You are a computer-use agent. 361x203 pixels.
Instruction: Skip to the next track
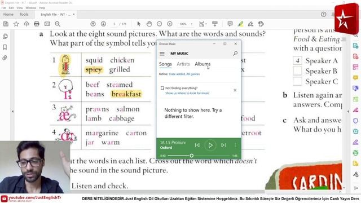pos(223,145)
